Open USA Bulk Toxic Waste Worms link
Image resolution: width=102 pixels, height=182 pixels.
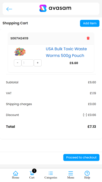pyautogui.click(x=66, y=52)
